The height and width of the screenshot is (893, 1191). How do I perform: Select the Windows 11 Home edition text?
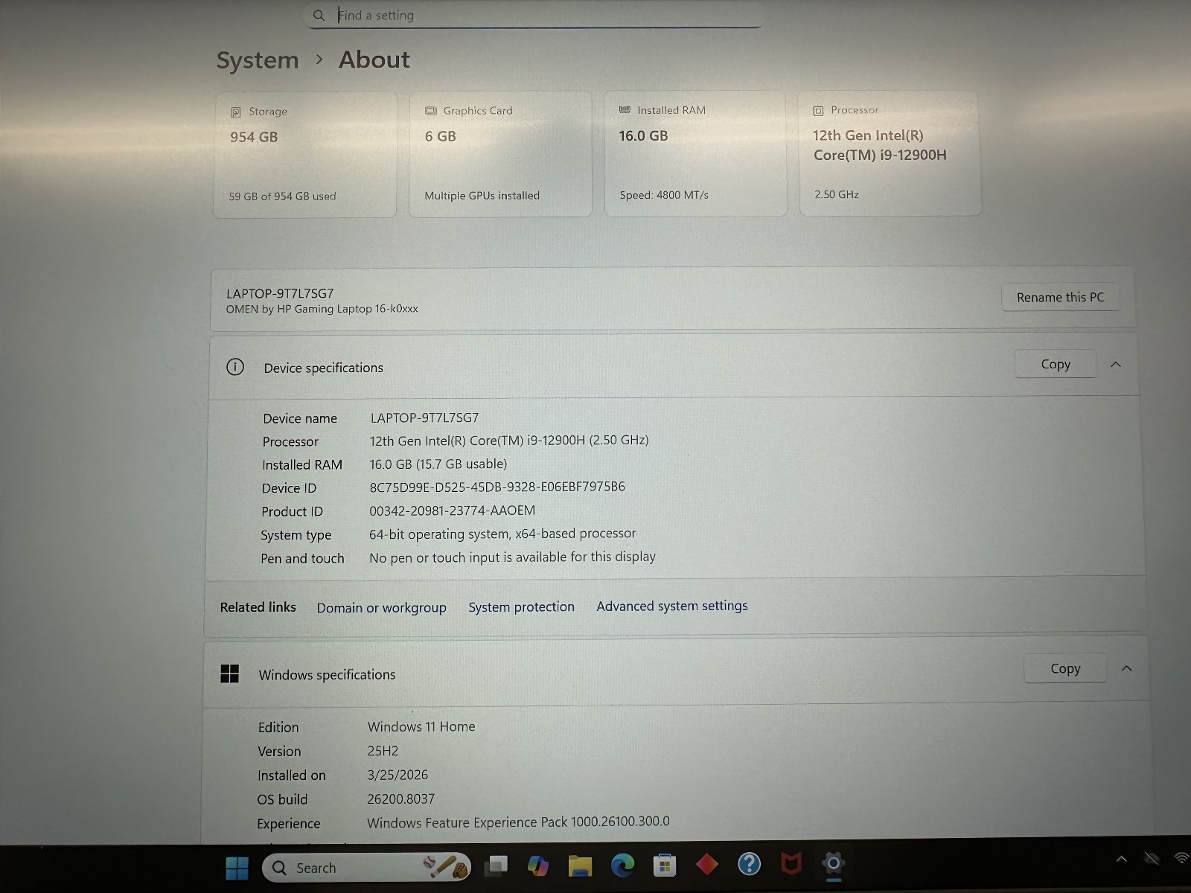421,726
